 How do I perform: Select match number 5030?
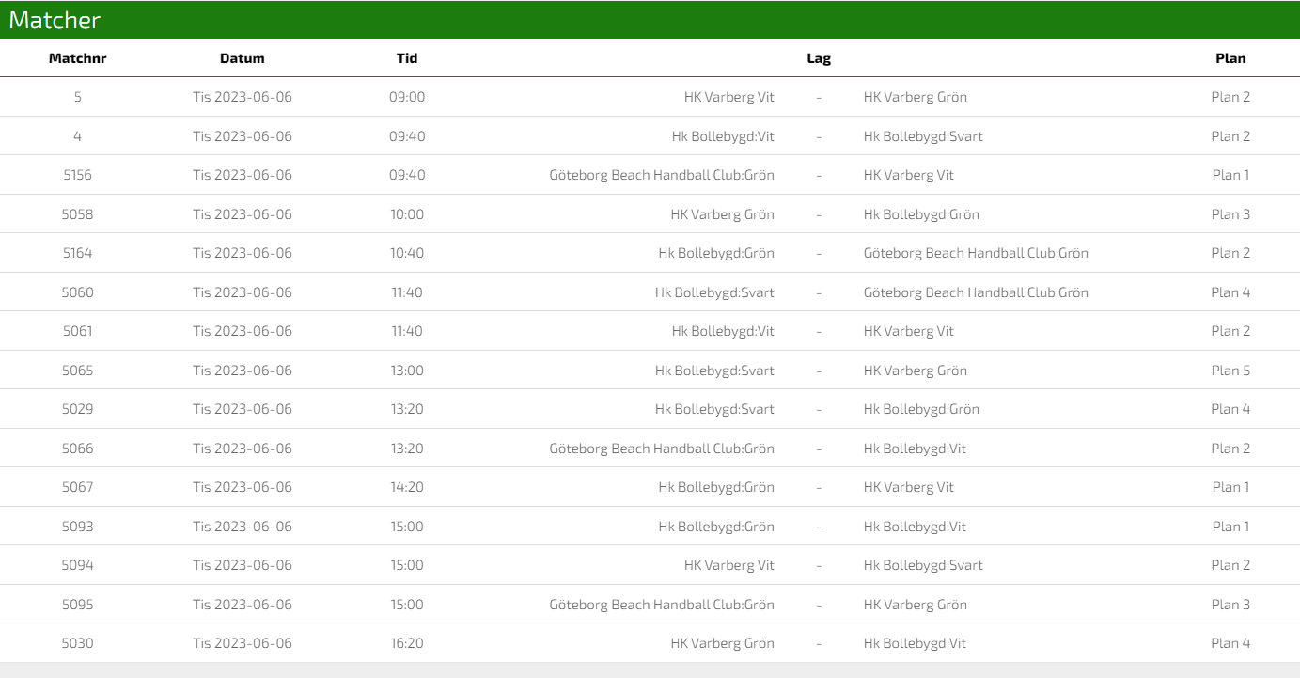(x=77, y=643)
